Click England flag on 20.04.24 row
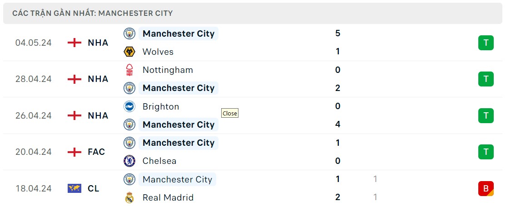The width and height of the screenshot is (506, 206). pyautogui.click(x=74, y=152)
